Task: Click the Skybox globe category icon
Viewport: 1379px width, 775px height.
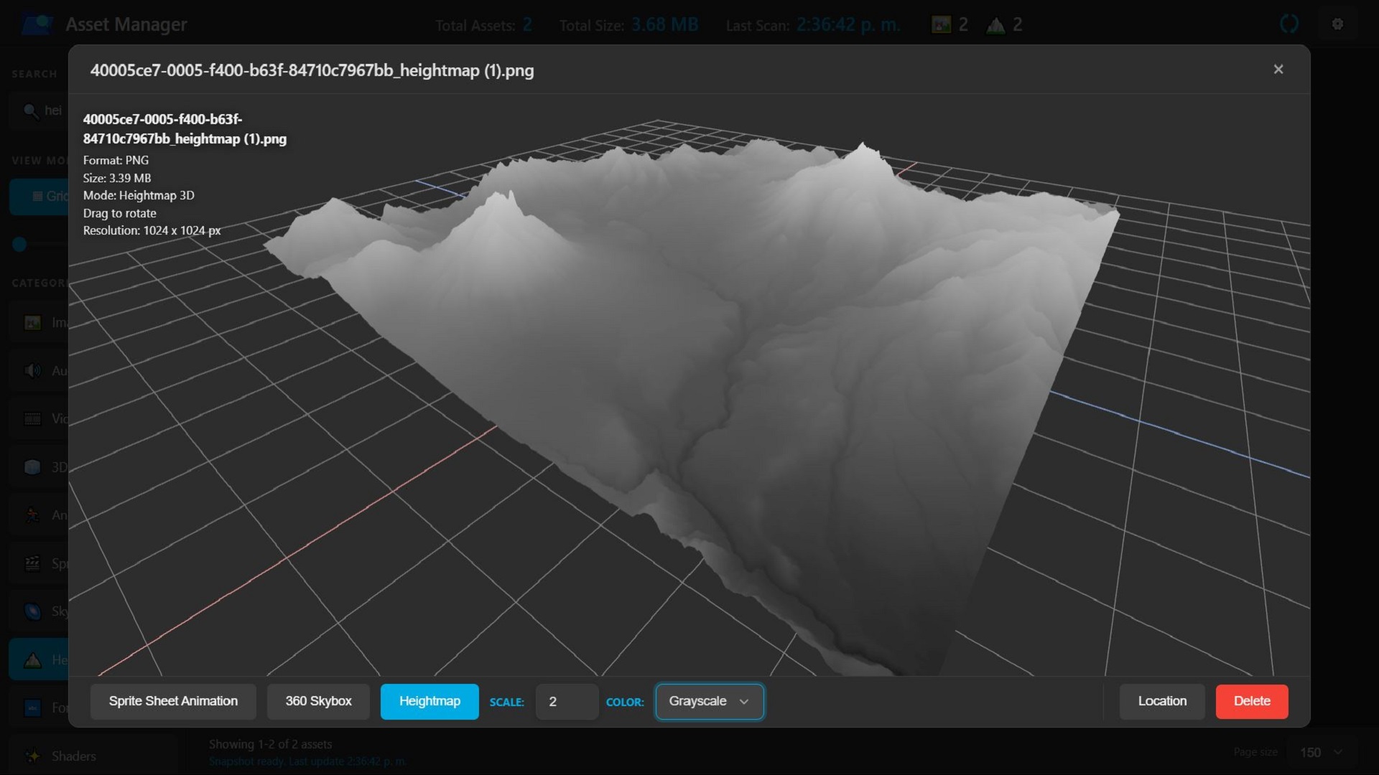Action: tap(33, 611)
